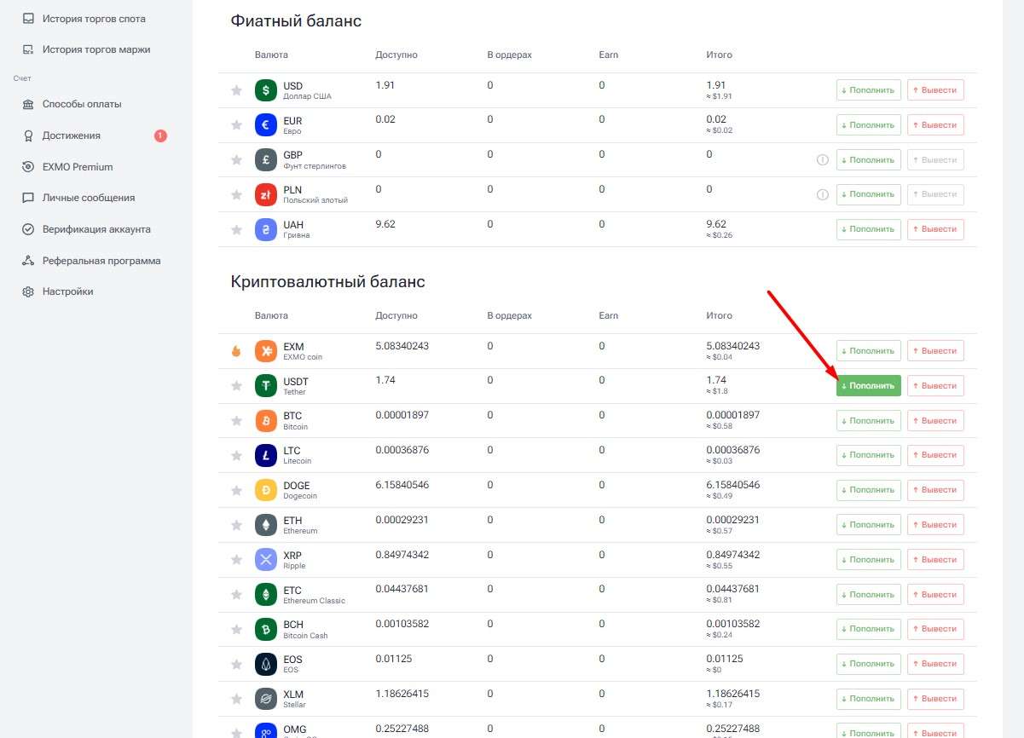The image size is (1024, 738).
Task: Click the 5.08340243 EXM available value
Action: point(402,346)
